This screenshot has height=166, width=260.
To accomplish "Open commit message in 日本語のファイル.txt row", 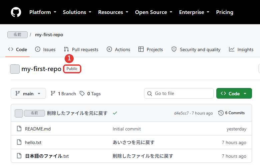I will point(143,156).
